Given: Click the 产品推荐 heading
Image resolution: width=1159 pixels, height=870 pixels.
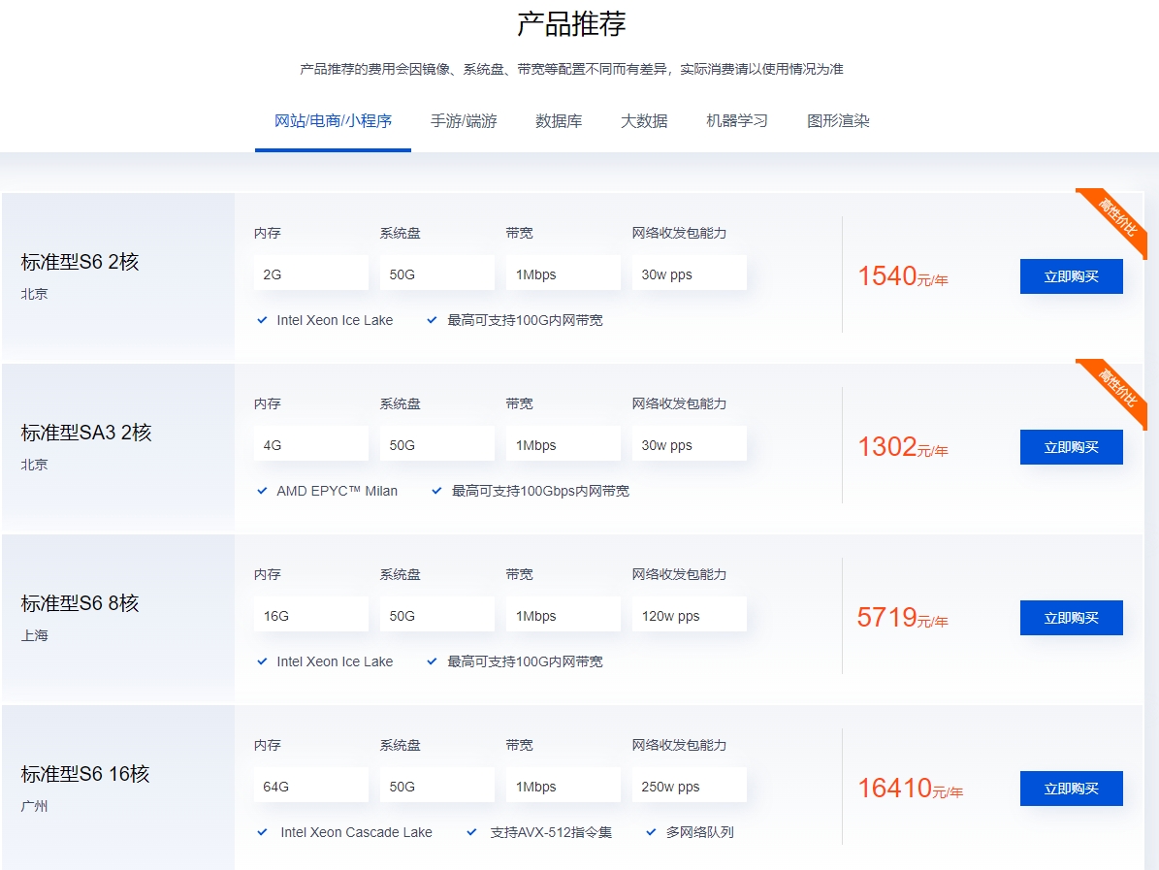Looking at the screenshot, I should click(571, 23).
